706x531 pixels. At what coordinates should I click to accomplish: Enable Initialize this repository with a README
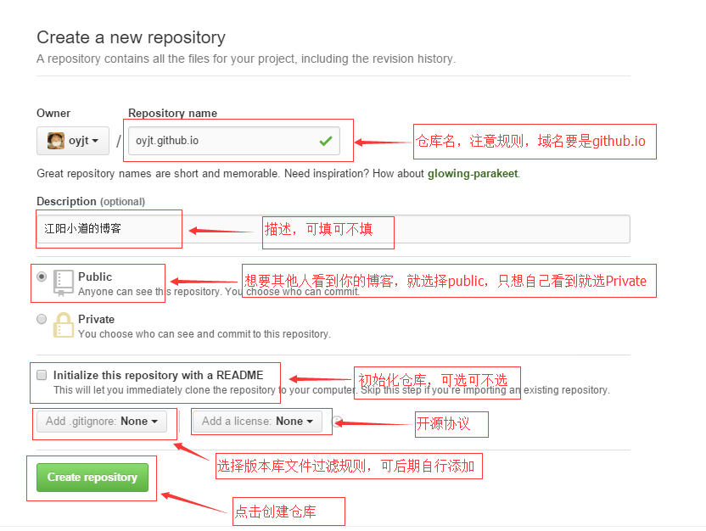[42, 375]
